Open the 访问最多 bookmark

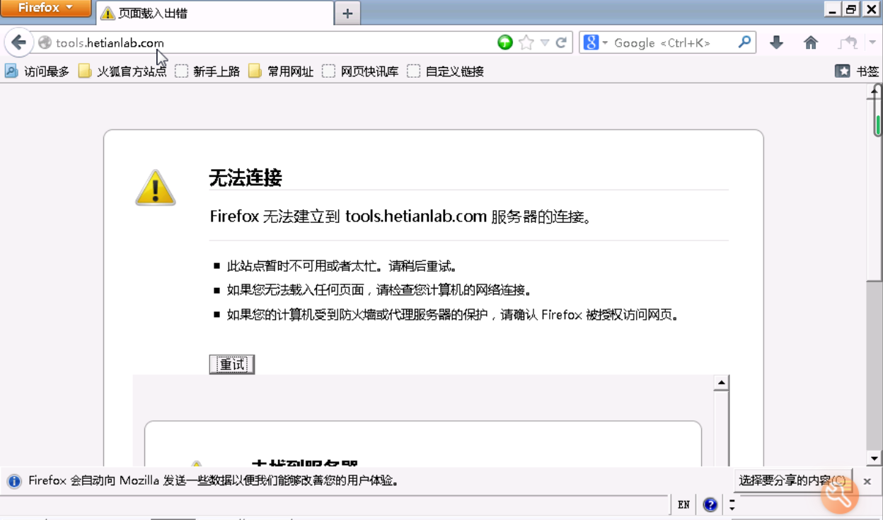point(37,71)
